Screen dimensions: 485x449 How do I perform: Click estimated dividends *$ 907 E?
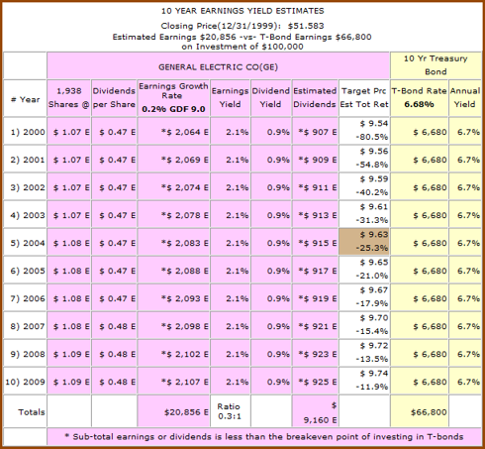click(318, 132)
